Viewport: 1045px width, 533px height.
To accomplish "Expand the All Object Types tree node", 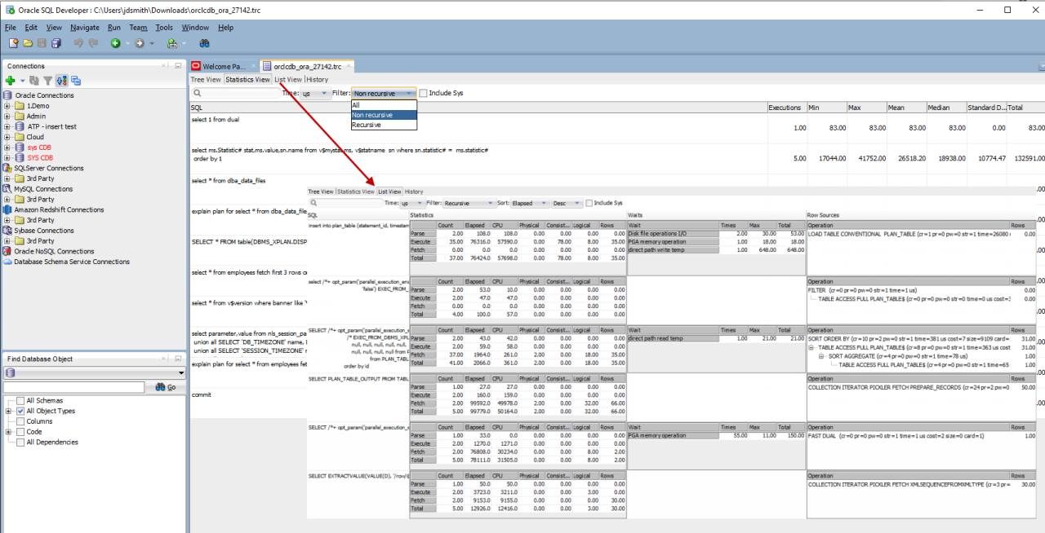I will (8, 412).
